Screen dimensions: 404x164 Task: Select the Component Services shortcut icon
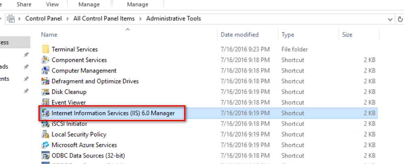[x=45, y=60]
